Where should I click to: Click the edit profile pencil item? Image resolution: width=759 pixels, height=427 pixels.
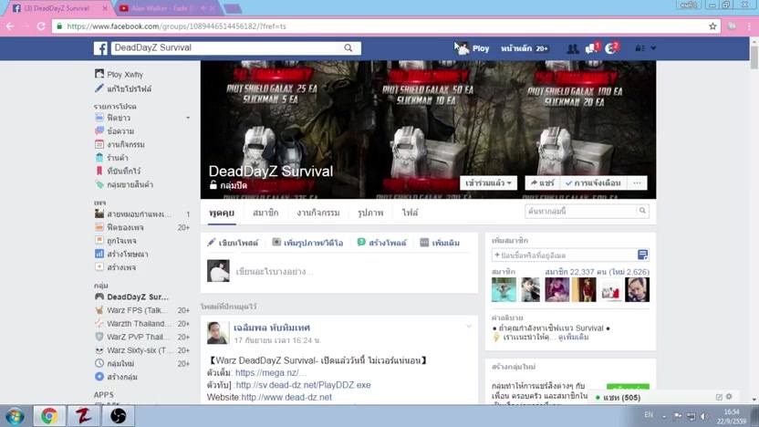[123, 89]
